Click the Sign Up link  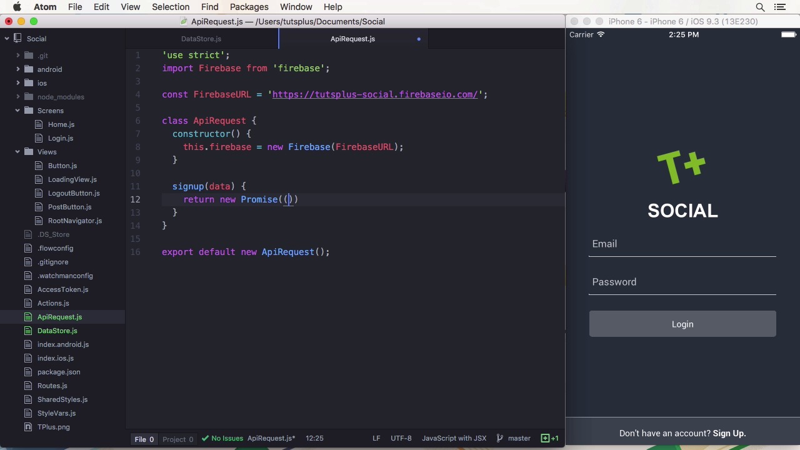[x=729, y=433]
